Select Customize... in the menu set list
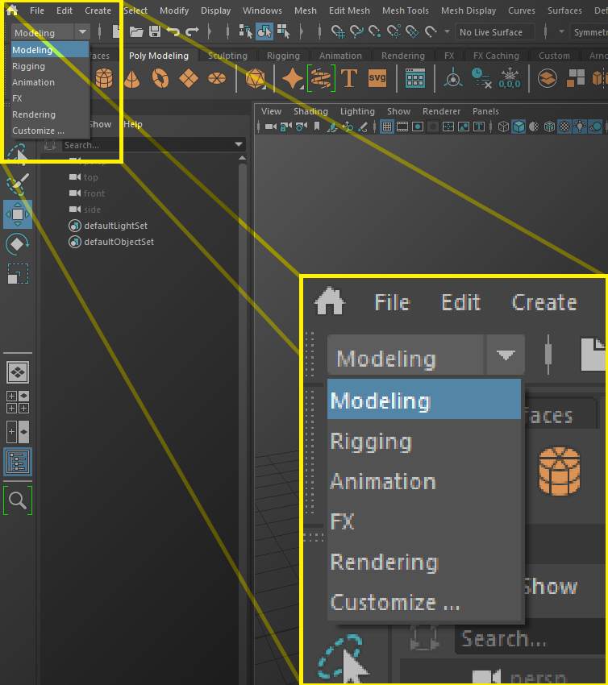The width and height of the screenshot is (608, 685). click(38, 131)
